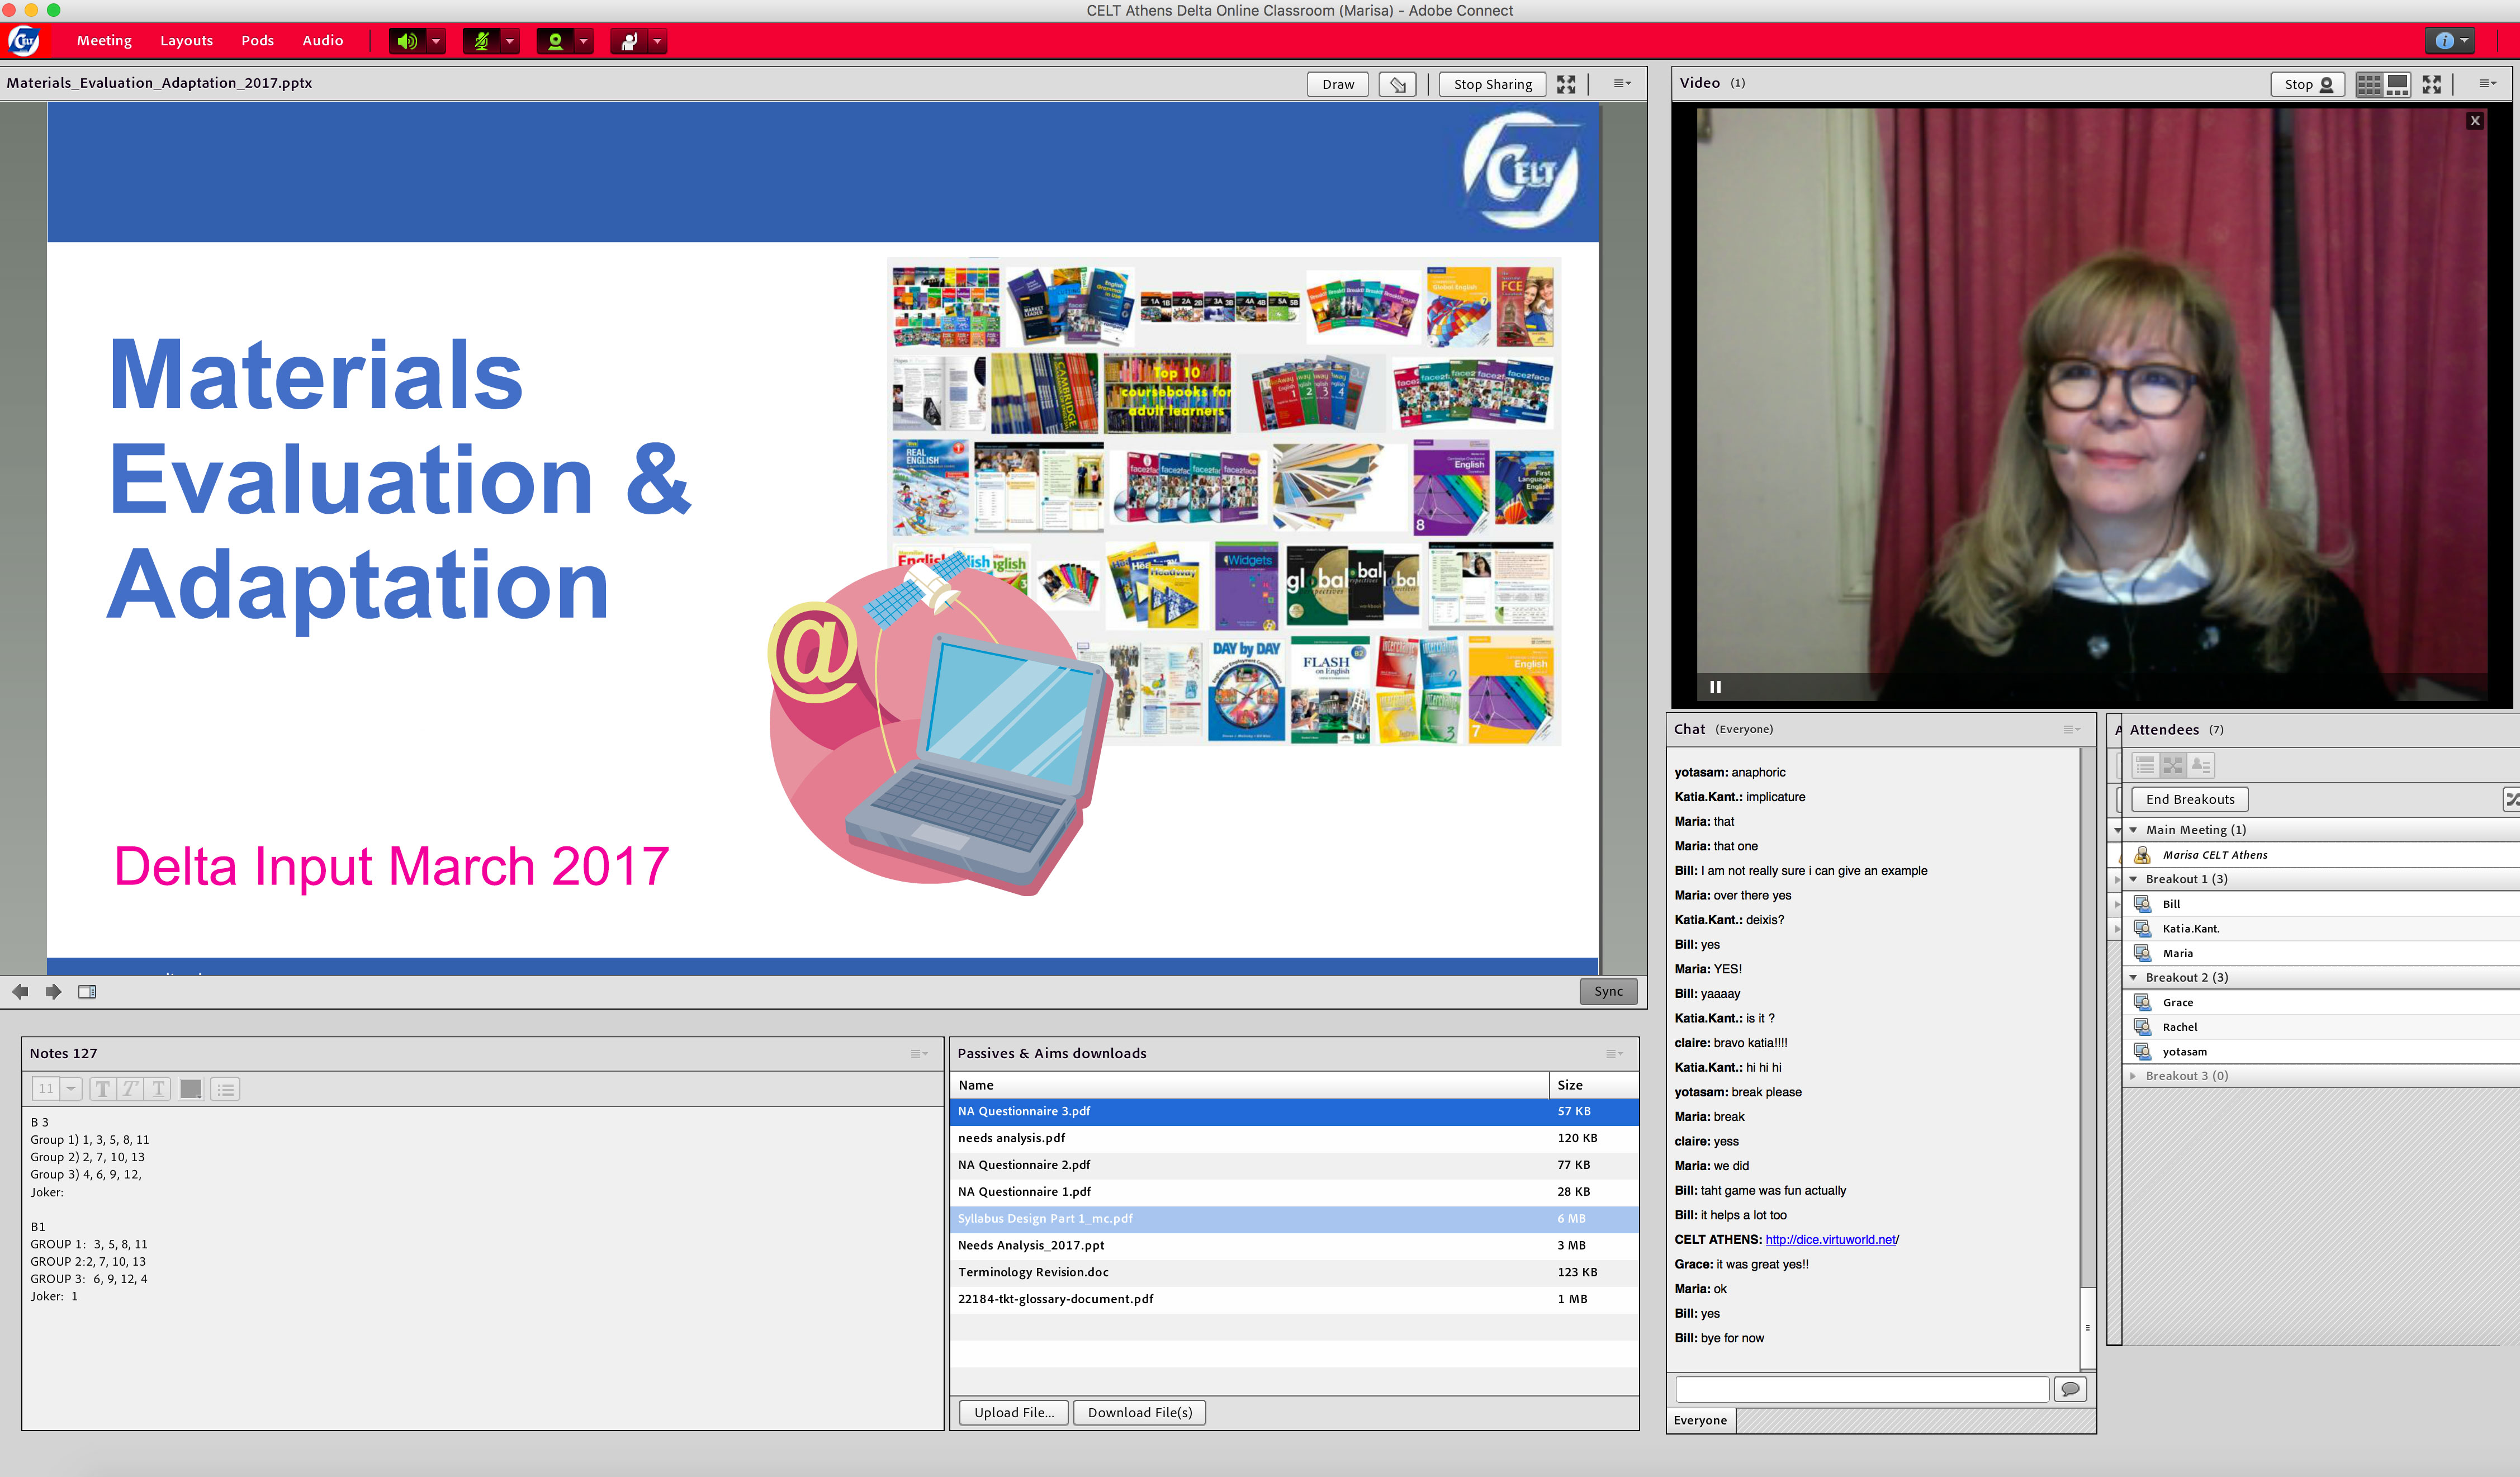Click the End Breakouts button
This screenshot has height=1477, width=2520.
2189,799
